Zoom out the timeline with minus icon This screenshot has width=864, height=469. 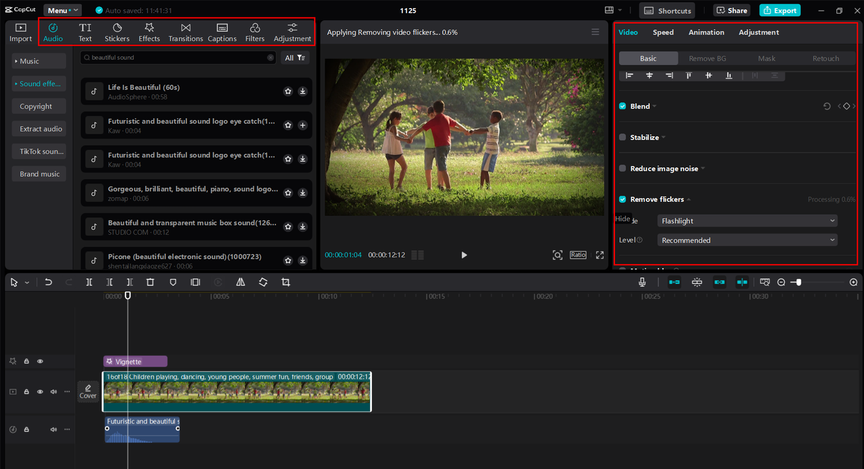tap(781, 282)
